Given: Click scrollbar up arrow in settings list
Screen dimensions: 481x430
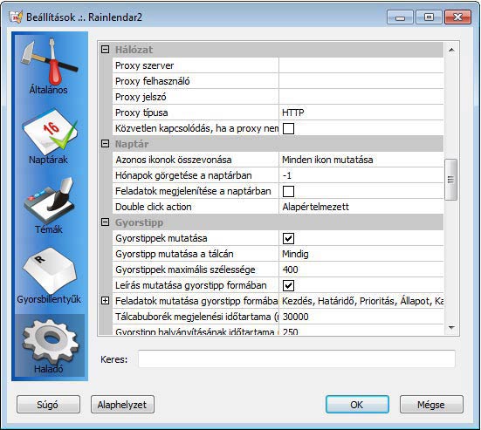Looking at the screenshot, I should 451,50.
